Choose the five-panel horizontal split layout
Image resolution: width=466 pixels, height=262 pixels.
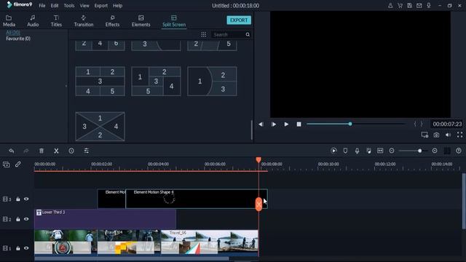pyautogui.click(x=100, y=81)
